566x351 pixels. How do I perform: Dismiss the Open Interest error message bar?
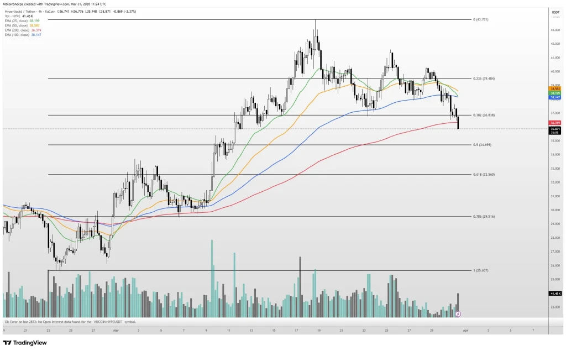click(x=69, y=321)
